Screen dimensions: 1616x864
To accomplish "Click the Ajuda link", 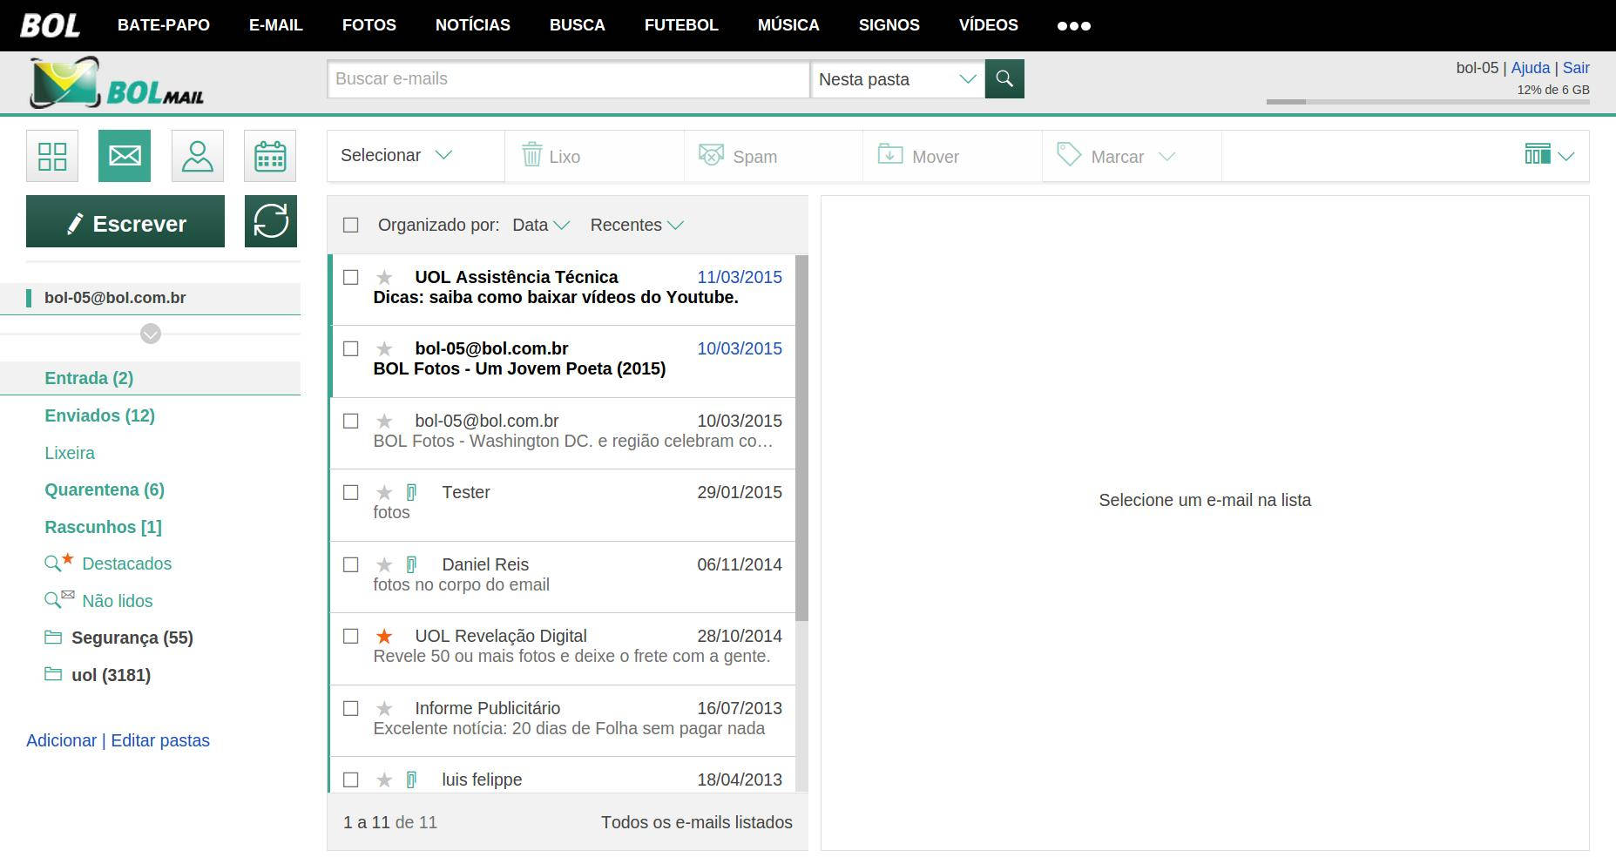I will [x=1531, y=68].
